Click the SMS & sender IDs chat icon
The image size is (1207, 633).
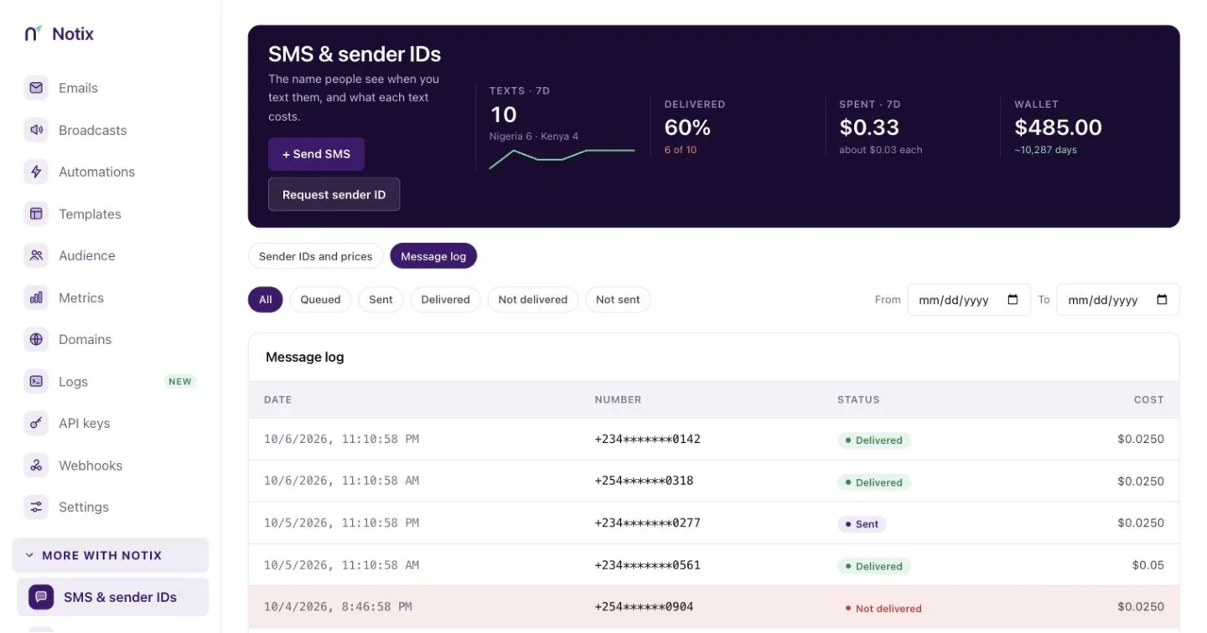tap(41, 597)
